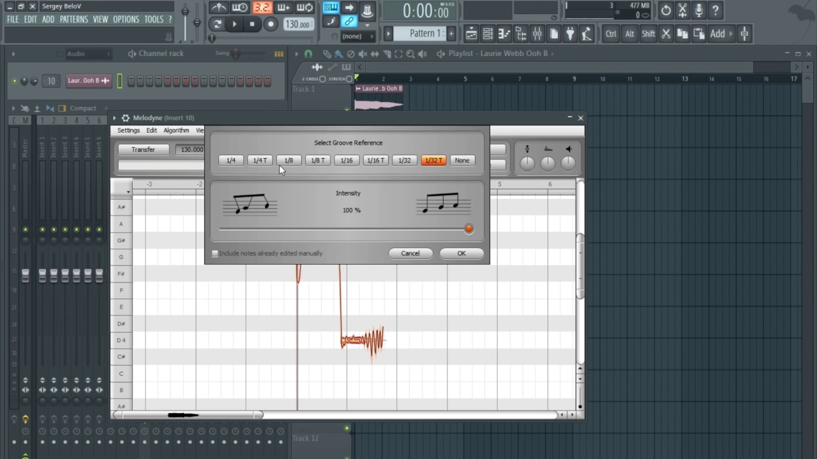Select 1/16 groove reference
Viewport: 817px width, 459px height.
(347, 160)
